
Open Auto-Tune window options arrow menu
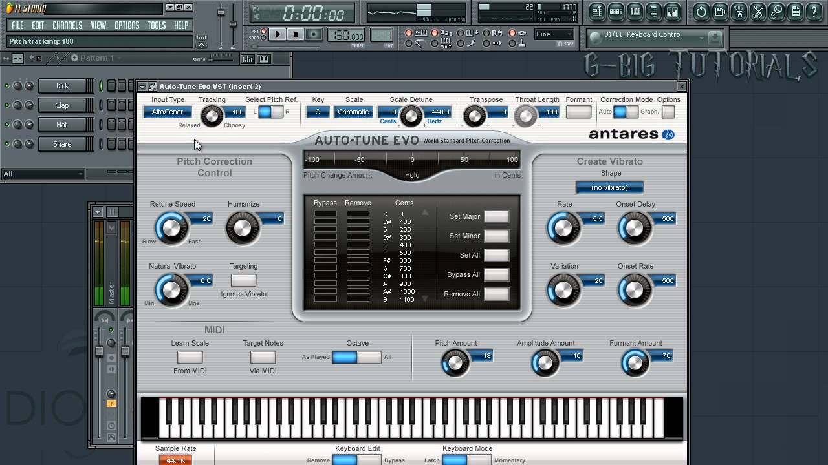tap(142, 87)
